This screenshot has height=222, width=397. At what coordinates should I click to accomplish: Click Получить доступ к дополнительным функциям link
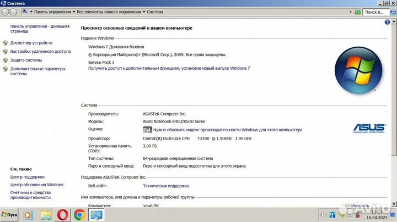point(169,68)
